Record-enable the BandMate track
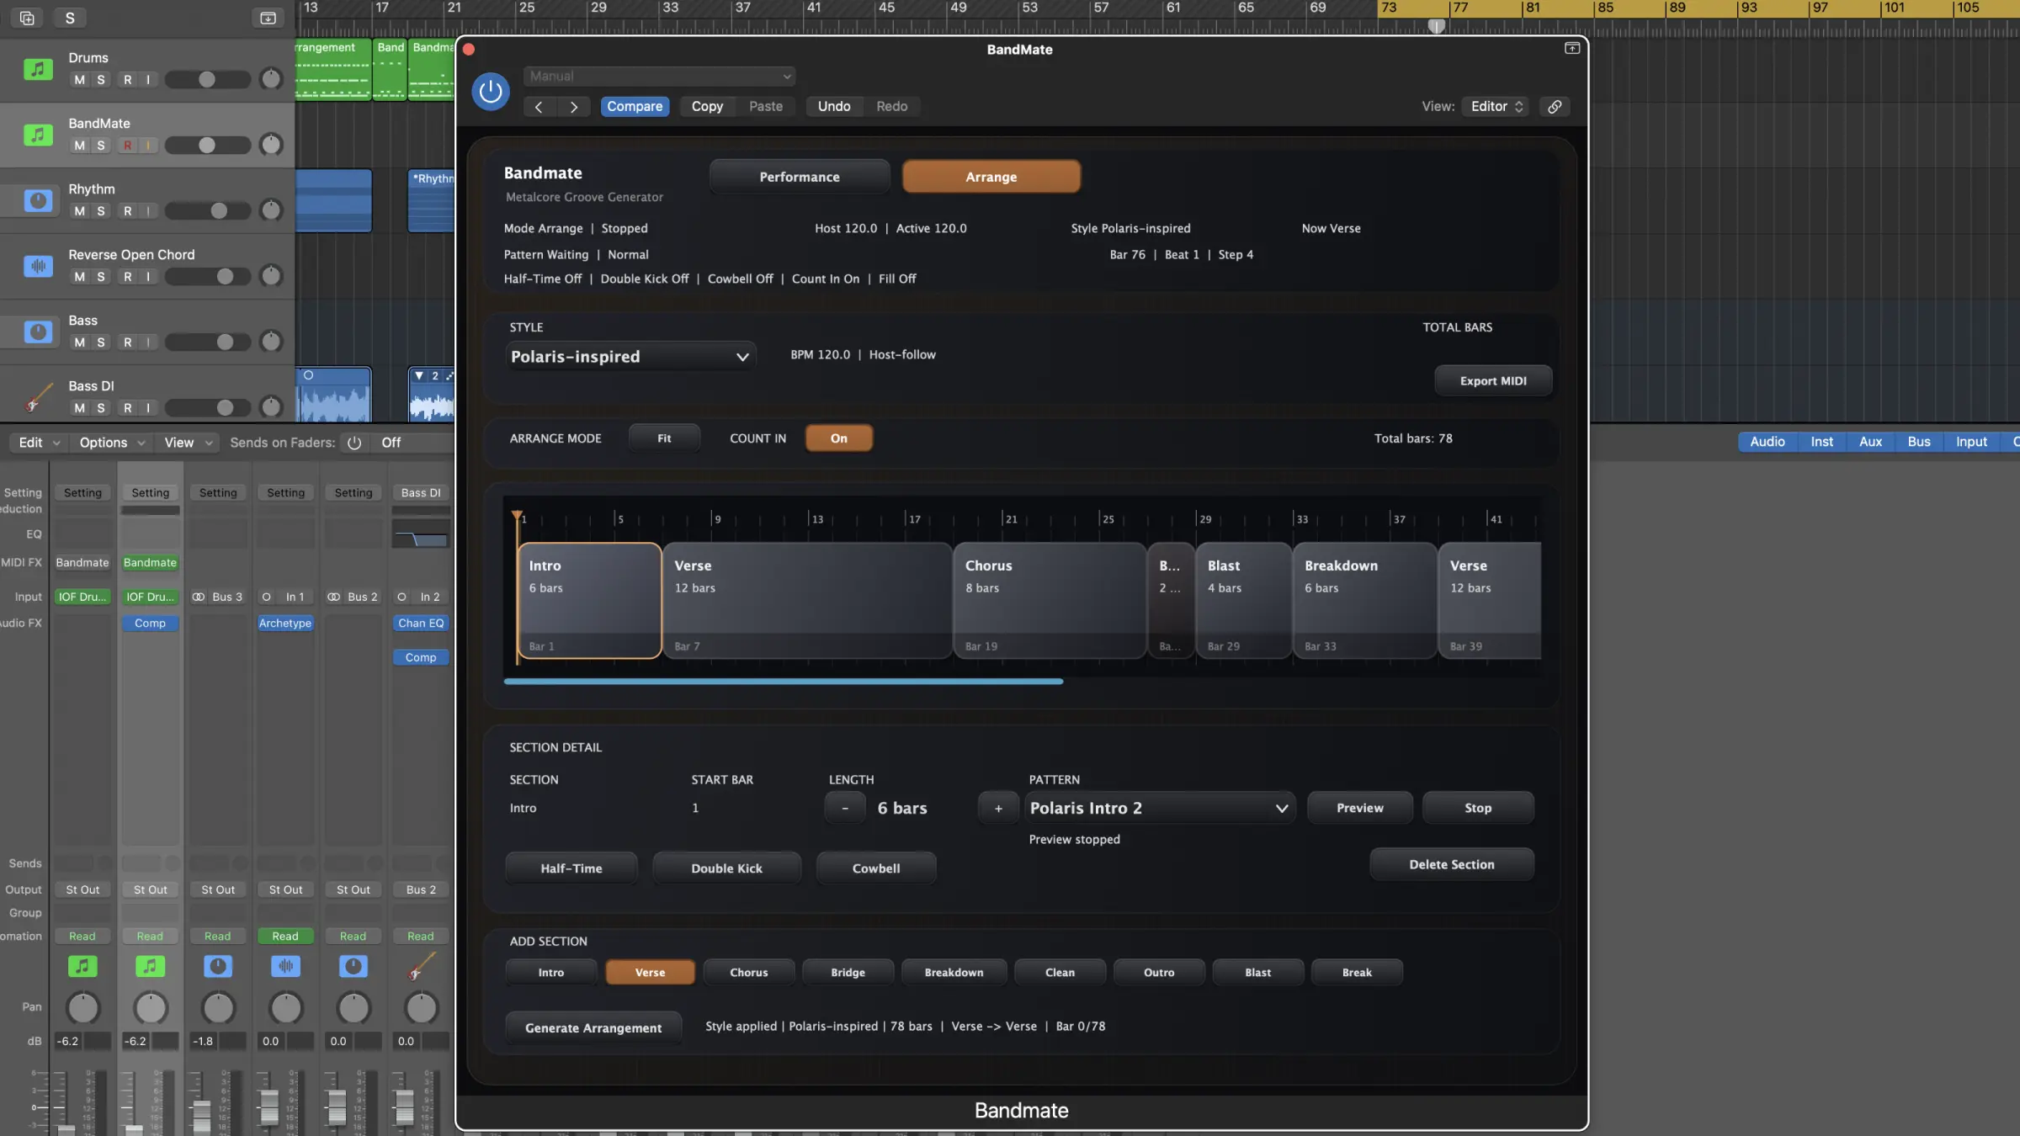 pos(128,146)
